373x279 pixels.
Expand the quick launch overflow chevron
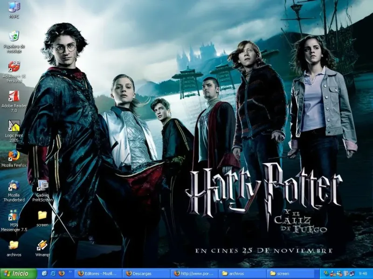point(70,272)
